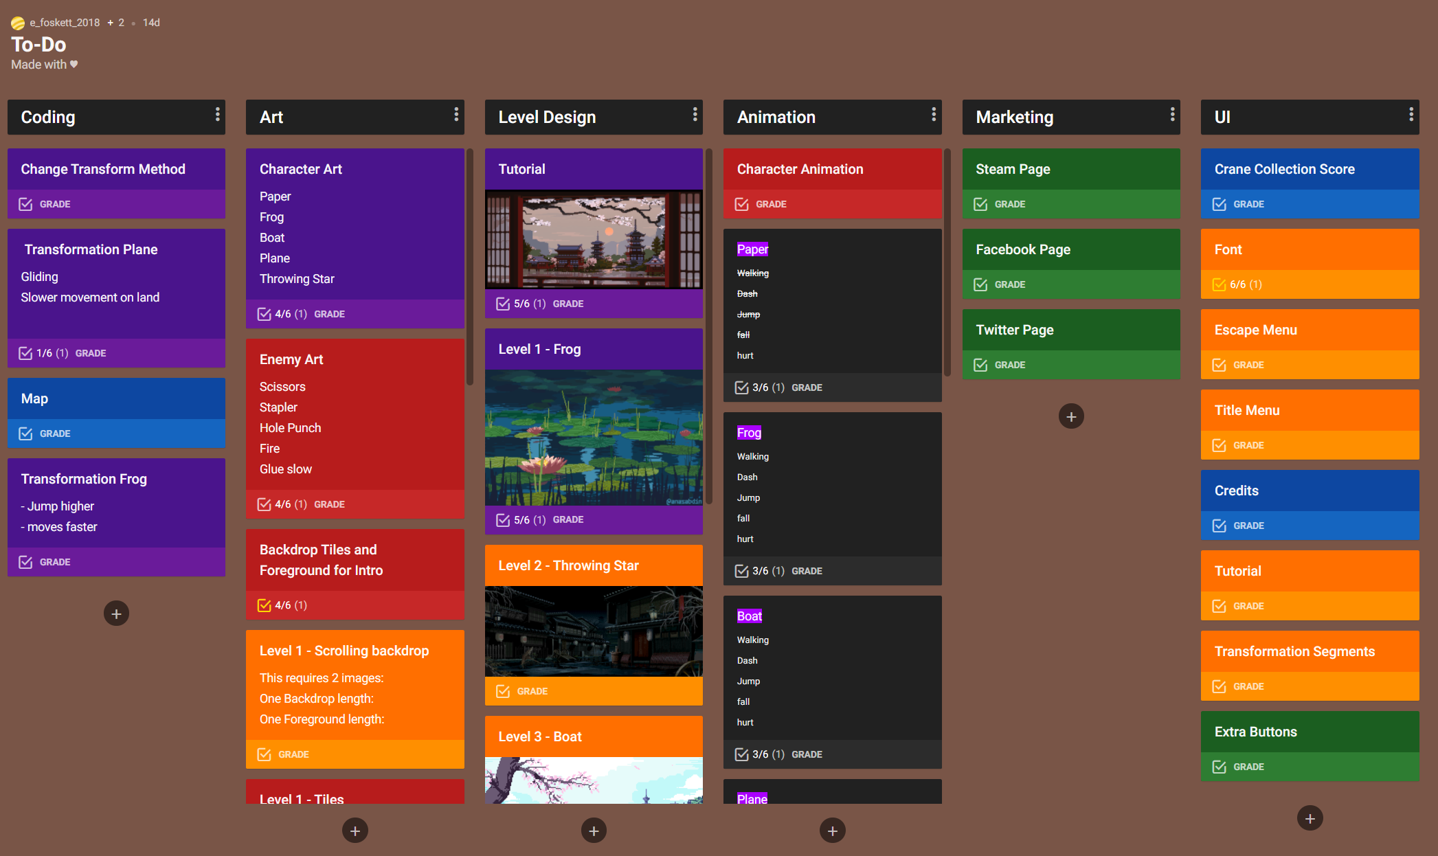
Task: Click the GRADE link on Character Animation
Action: 771,204
